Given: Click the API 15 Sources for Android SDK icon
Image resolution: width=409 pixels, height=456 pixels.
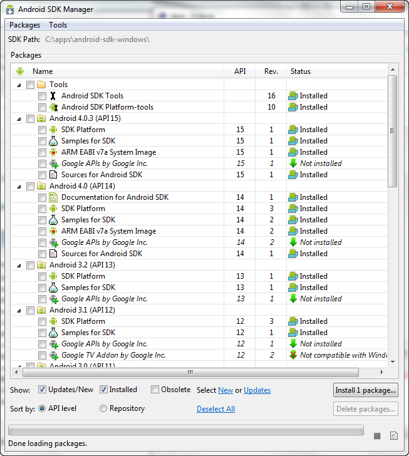Looking at the screenshot, I should click(53, 175).
